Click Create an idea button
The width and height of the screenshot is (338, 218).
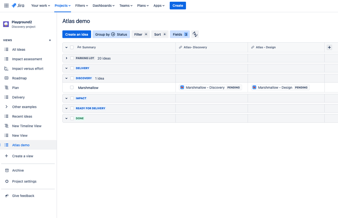77,34
